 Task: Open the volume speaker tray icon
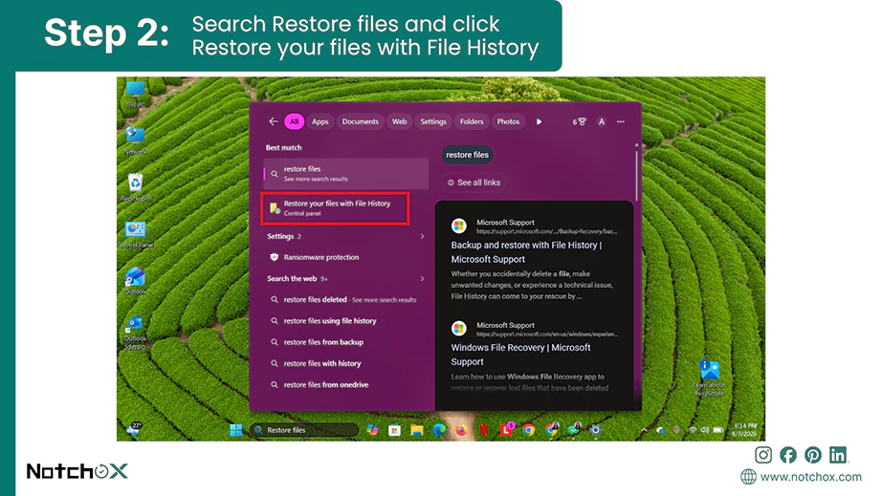[705, 430]
